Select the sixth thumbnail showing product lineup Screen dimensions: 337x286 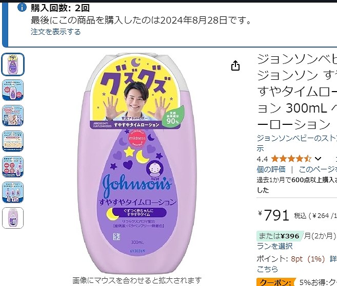pyautogui.click(x=13, y=192)
